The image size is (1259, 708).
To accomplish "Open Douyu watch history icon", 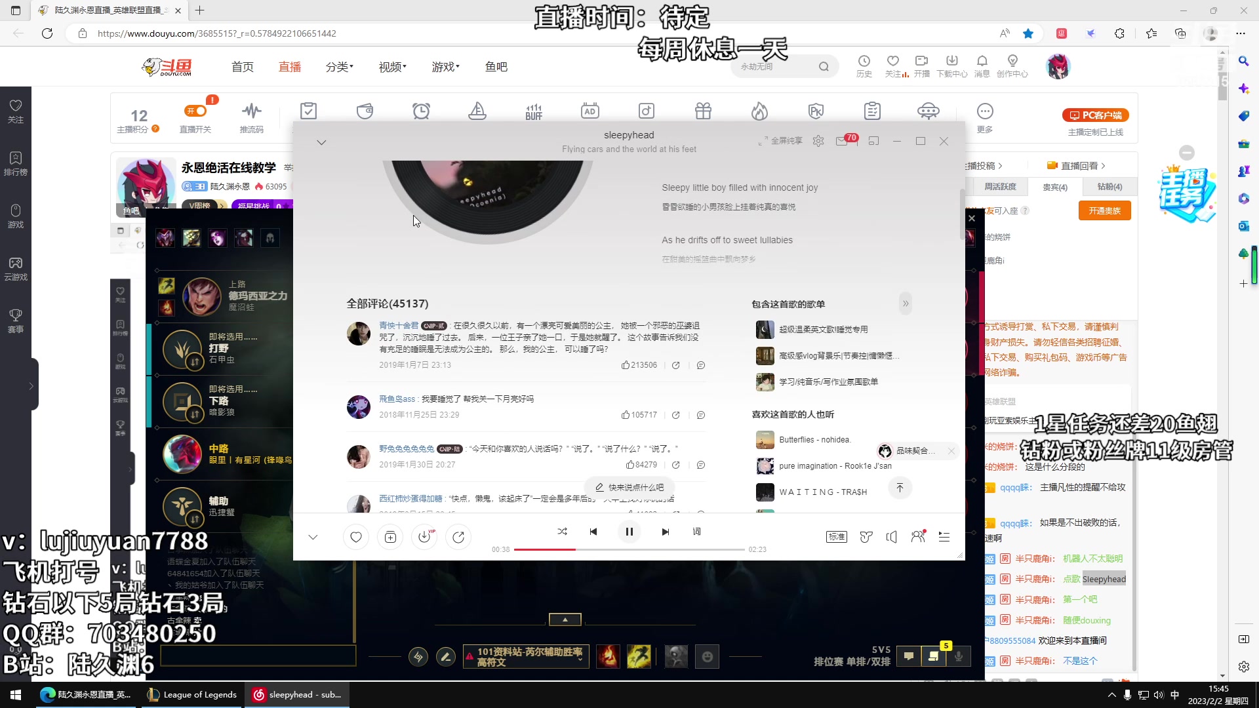I will pyautogui.click(x=864, y=66).
